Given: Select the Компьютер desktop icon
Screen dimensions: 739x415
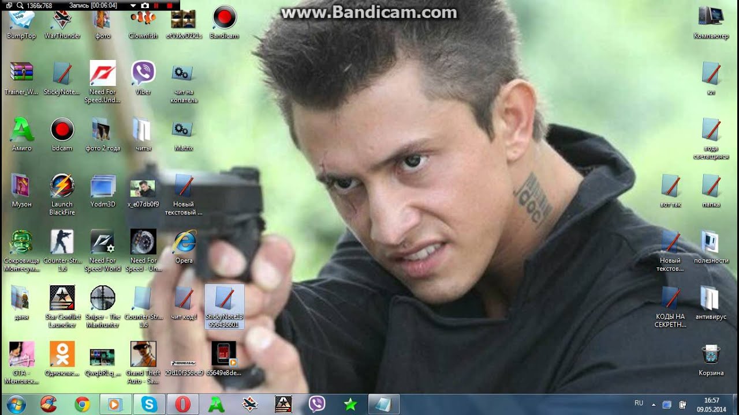Looking at the screenshot, I should 711,23.
